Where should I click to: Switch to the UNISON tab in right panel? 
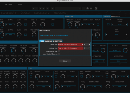pos(107,17)
